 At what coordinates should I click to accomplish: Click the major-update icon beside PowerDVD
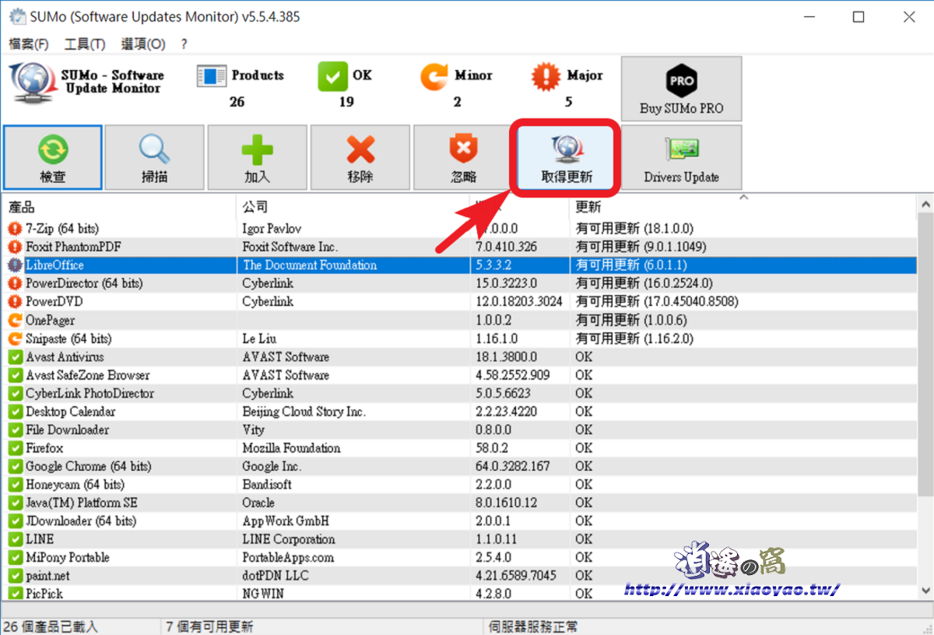pyautogui.click(x=15, y=301)
